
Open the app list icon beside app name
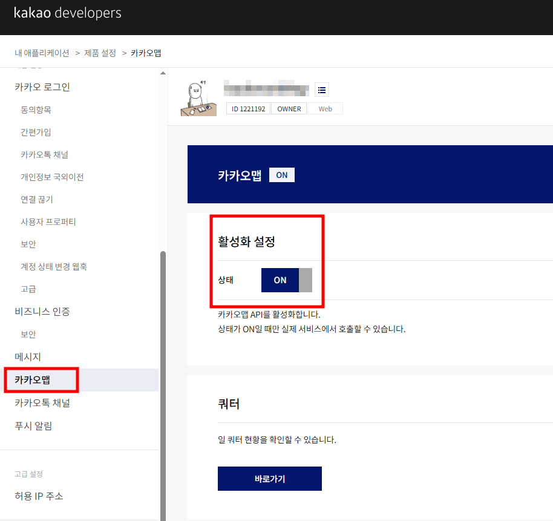(321, 90)
